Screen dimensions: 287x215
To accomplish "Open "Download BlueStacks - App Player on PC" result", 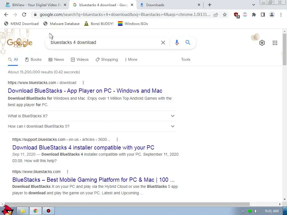I will pos(85,91).
